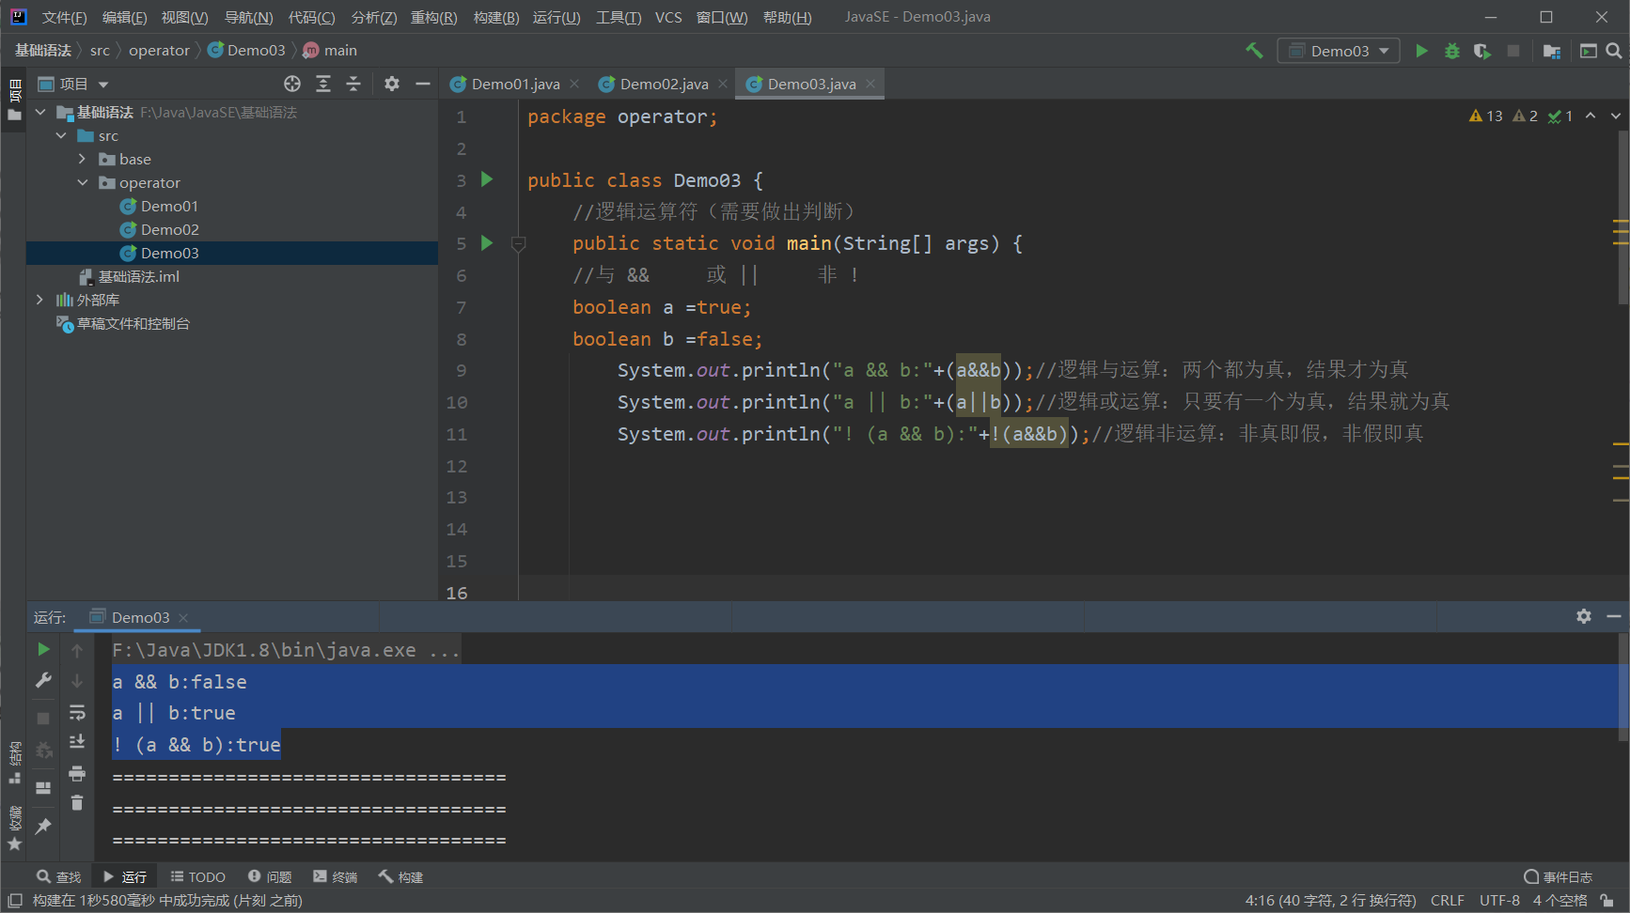Viewport: 1630px width, 913px height.
Task: Click the 4 个空格 indent setting
Action: pos(1559,901)
